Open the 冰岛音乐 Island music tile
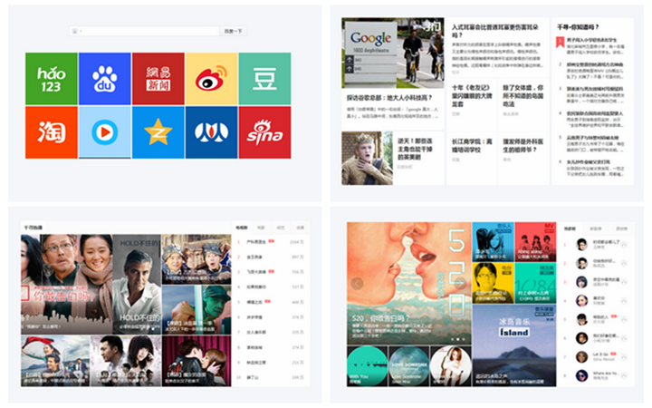The width and height of the screenshot is (652, 408). pyautogui.click(x=514, y=346)
